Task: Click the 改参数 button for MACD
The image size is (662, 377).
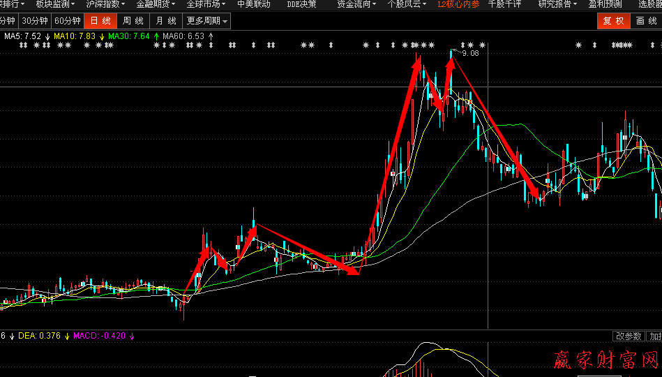Action: point(628,336)
